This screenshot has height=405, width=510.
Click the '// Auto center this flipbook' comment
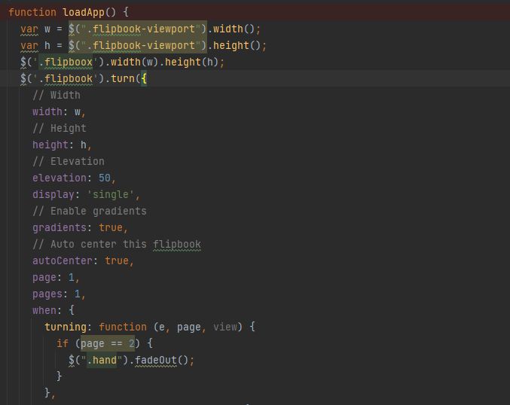tap(116, 244)
